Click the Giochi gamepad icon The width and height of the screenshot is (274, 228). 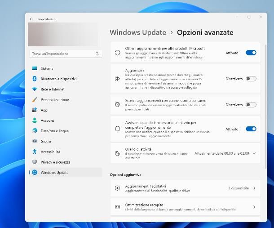pos(35,141)
